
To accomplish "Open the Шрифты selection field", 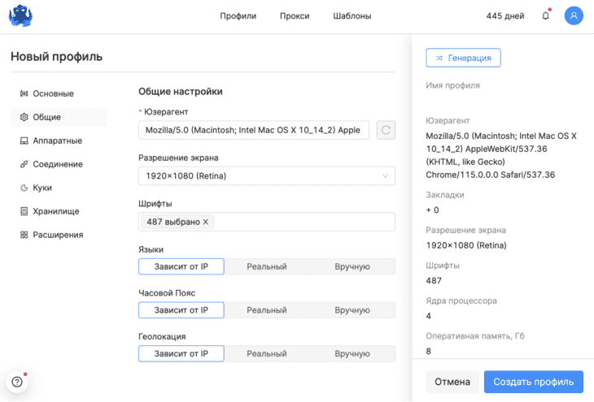I will (x=267, y=222).
